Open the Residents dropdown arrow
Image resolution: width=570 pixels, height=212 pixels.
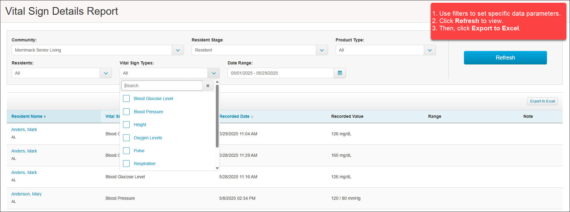(x=106, y=73)
